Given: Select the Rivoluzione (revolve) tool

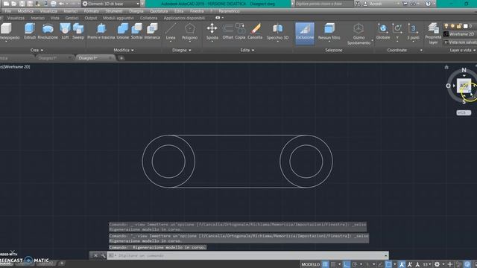Looking at the screenshot, I should point(48,31).
